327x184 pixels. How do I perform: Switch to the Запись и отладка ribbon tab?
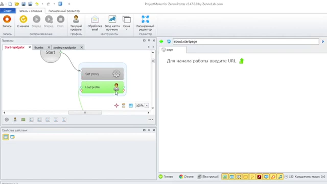click(30, 11)
